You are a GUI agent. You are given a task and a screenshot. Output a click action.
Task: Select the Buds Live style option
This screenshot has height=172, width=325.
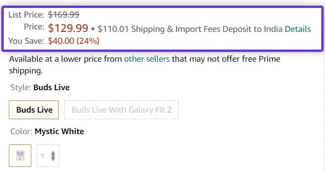point(34,110)
